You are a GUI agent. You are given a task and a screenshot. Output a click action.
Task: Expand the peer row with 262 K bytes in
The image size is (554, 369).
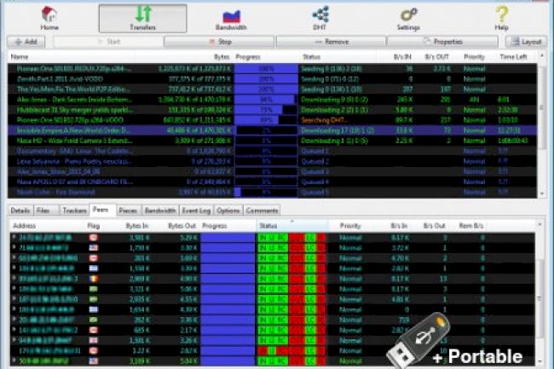pyautogui.click(x=14, y=320)
